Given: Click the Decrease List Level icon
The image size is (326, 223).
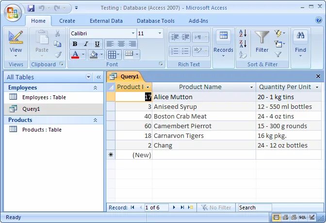Looking at the screenshot, I should [x=175, y=37].
